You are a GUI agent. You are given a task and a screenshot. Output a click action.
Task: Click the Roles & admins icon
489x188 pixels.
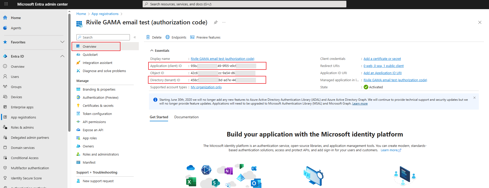coord(5,127)
